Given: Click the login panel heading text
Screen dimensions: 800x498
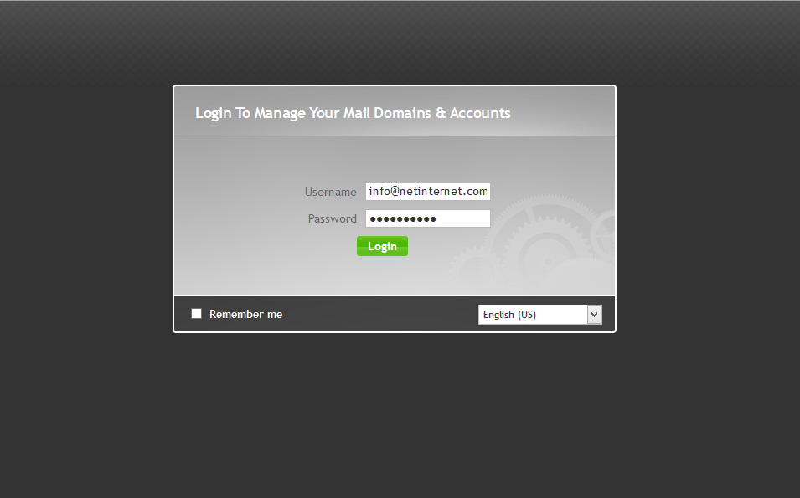Looking at the screenshot, I should [353, 113].
